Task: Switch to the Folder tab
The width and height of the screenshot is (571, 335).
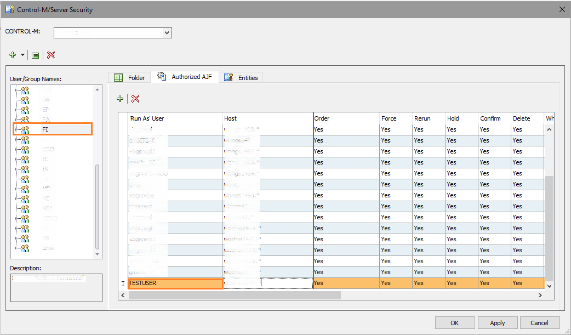Action: point(129,78)
